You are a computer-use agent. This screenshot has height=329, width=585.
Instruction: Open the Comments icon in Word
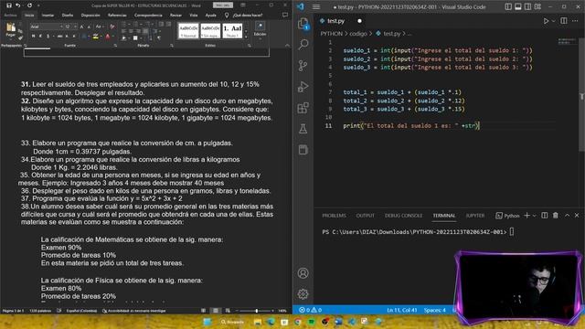coord(285,15)
